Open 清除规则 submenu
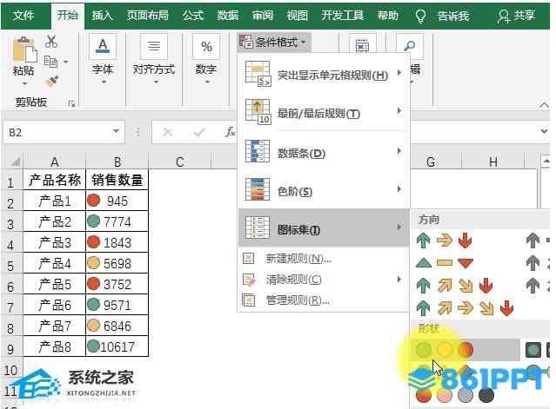 pos(324,280)
